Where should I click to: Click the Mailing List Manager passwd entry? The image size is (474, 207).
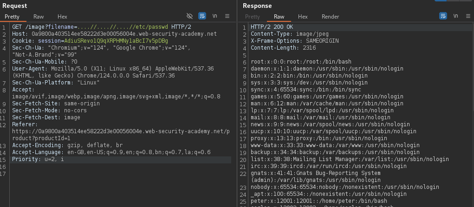coord(350,159)
